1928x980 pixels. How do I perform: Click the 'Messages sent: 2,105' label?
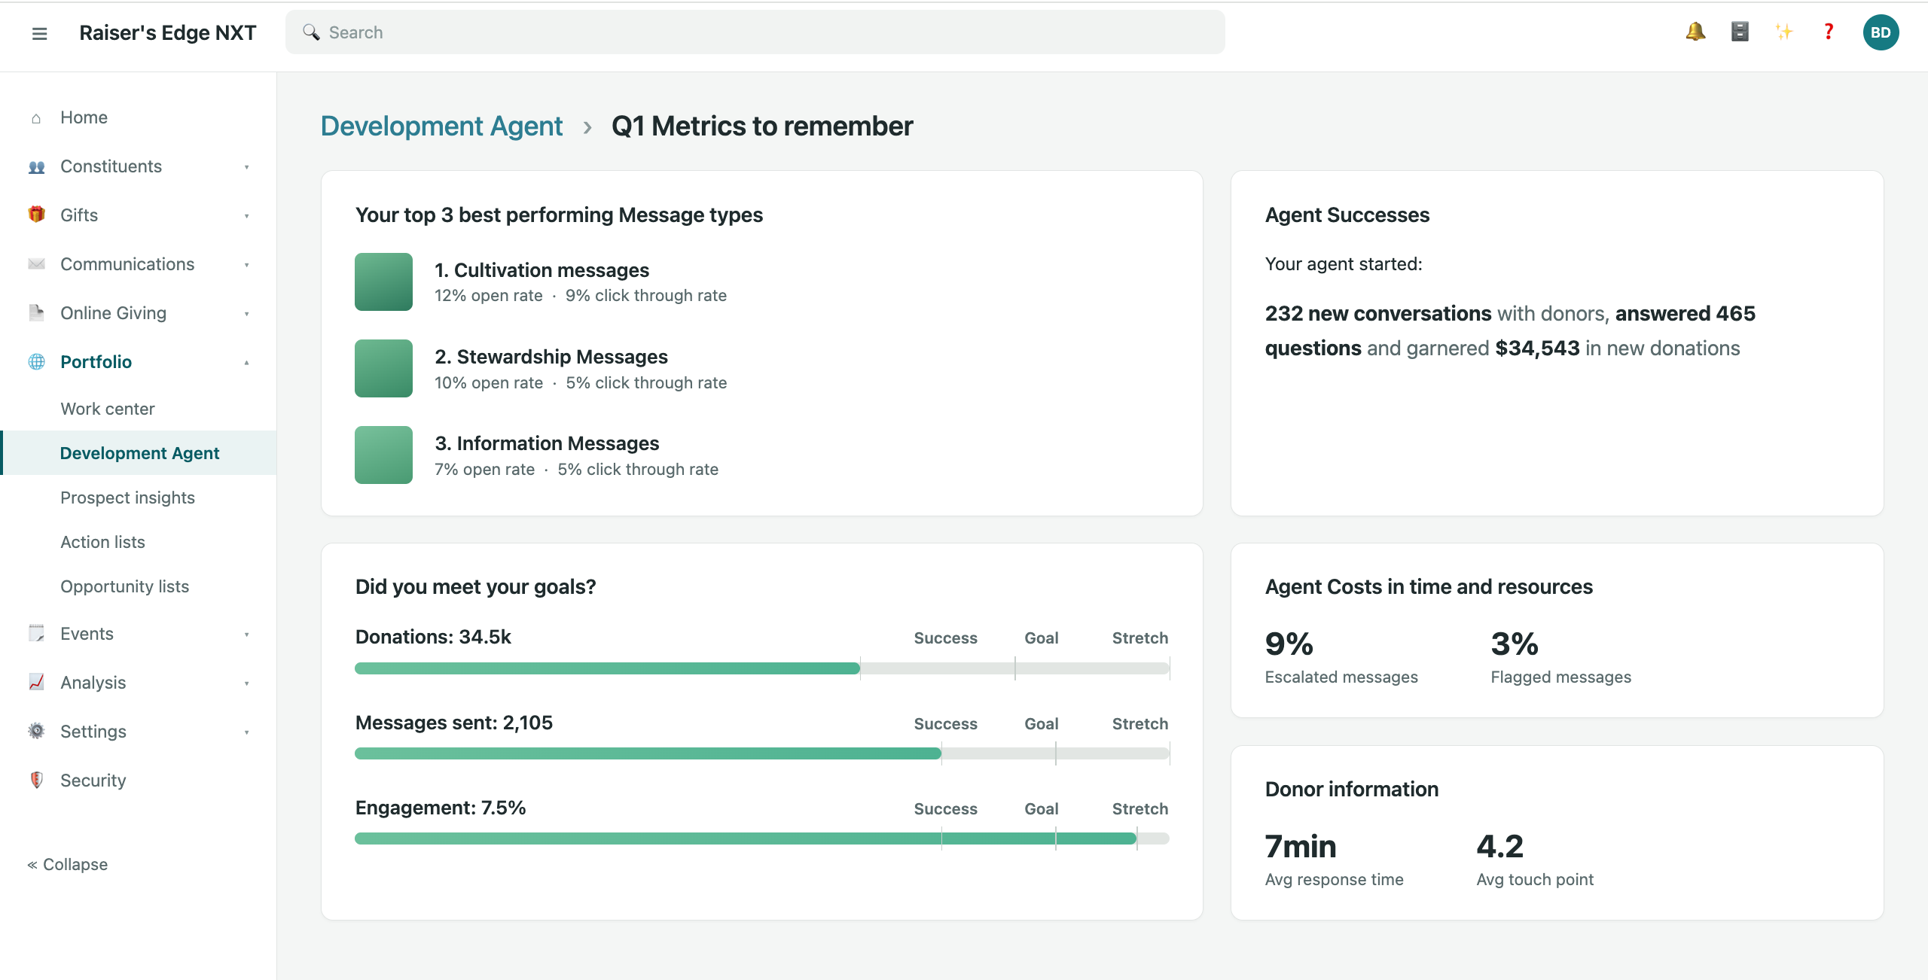click(x=454, y=723)
